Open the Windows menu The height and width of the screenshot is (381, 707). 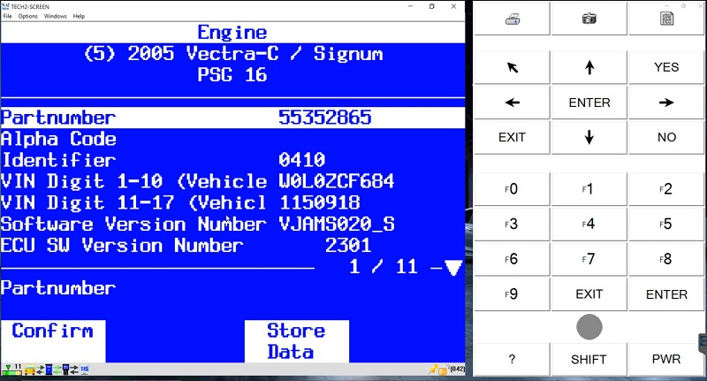[x=55, y=16]
